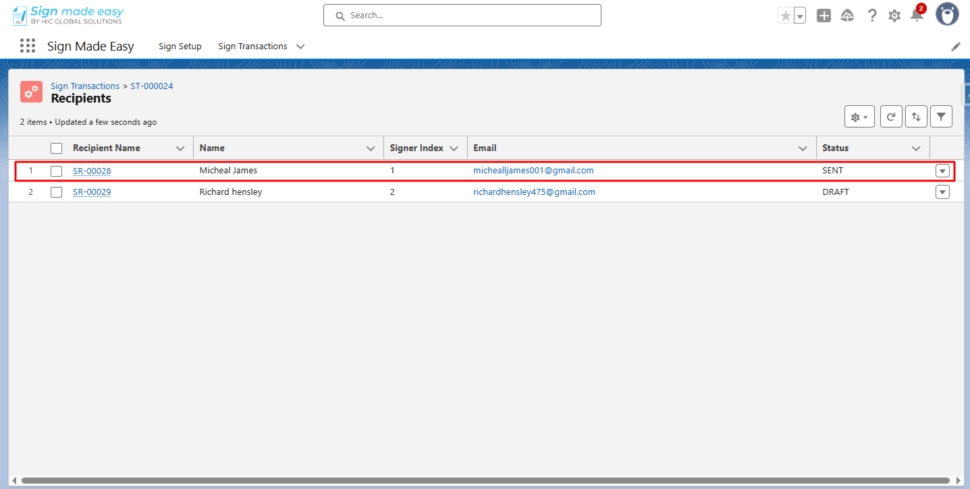Screen dimensions: 970x489
Task: Click the notifications bell icon
Action: 917,16
